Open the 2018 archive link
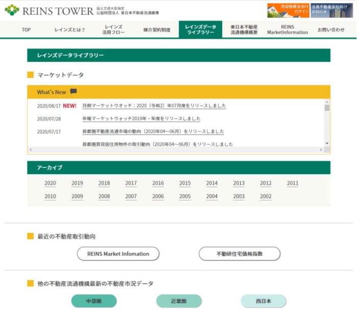 [104, 183]
